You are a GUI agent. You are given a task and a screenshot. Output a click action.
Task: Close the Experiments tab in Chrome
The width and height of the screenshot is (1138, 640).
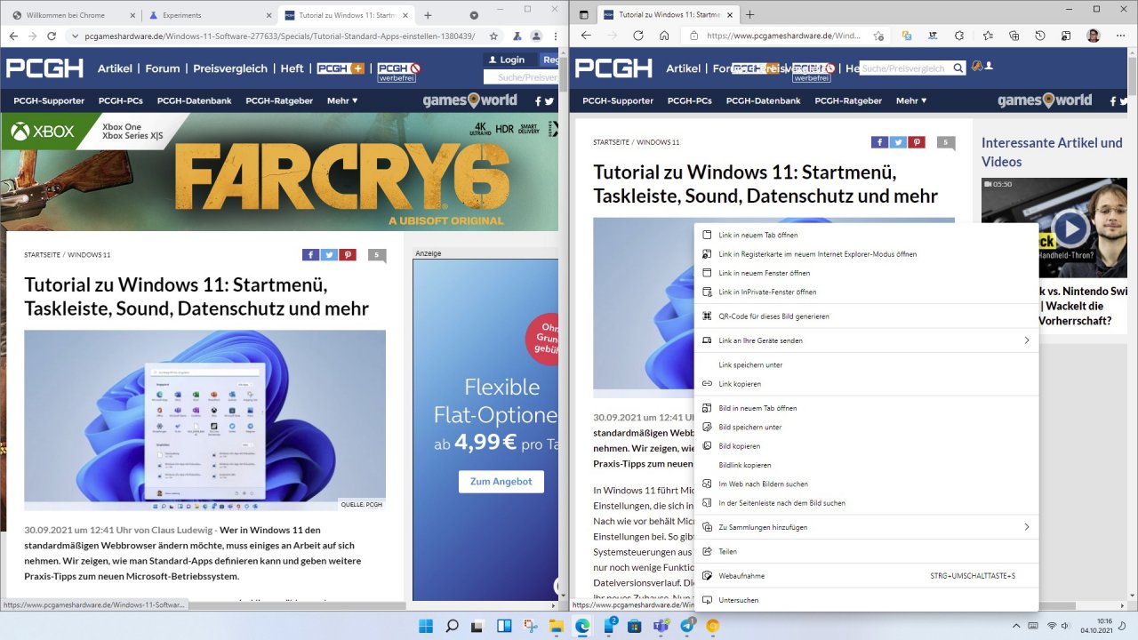(x=267, y=15)
